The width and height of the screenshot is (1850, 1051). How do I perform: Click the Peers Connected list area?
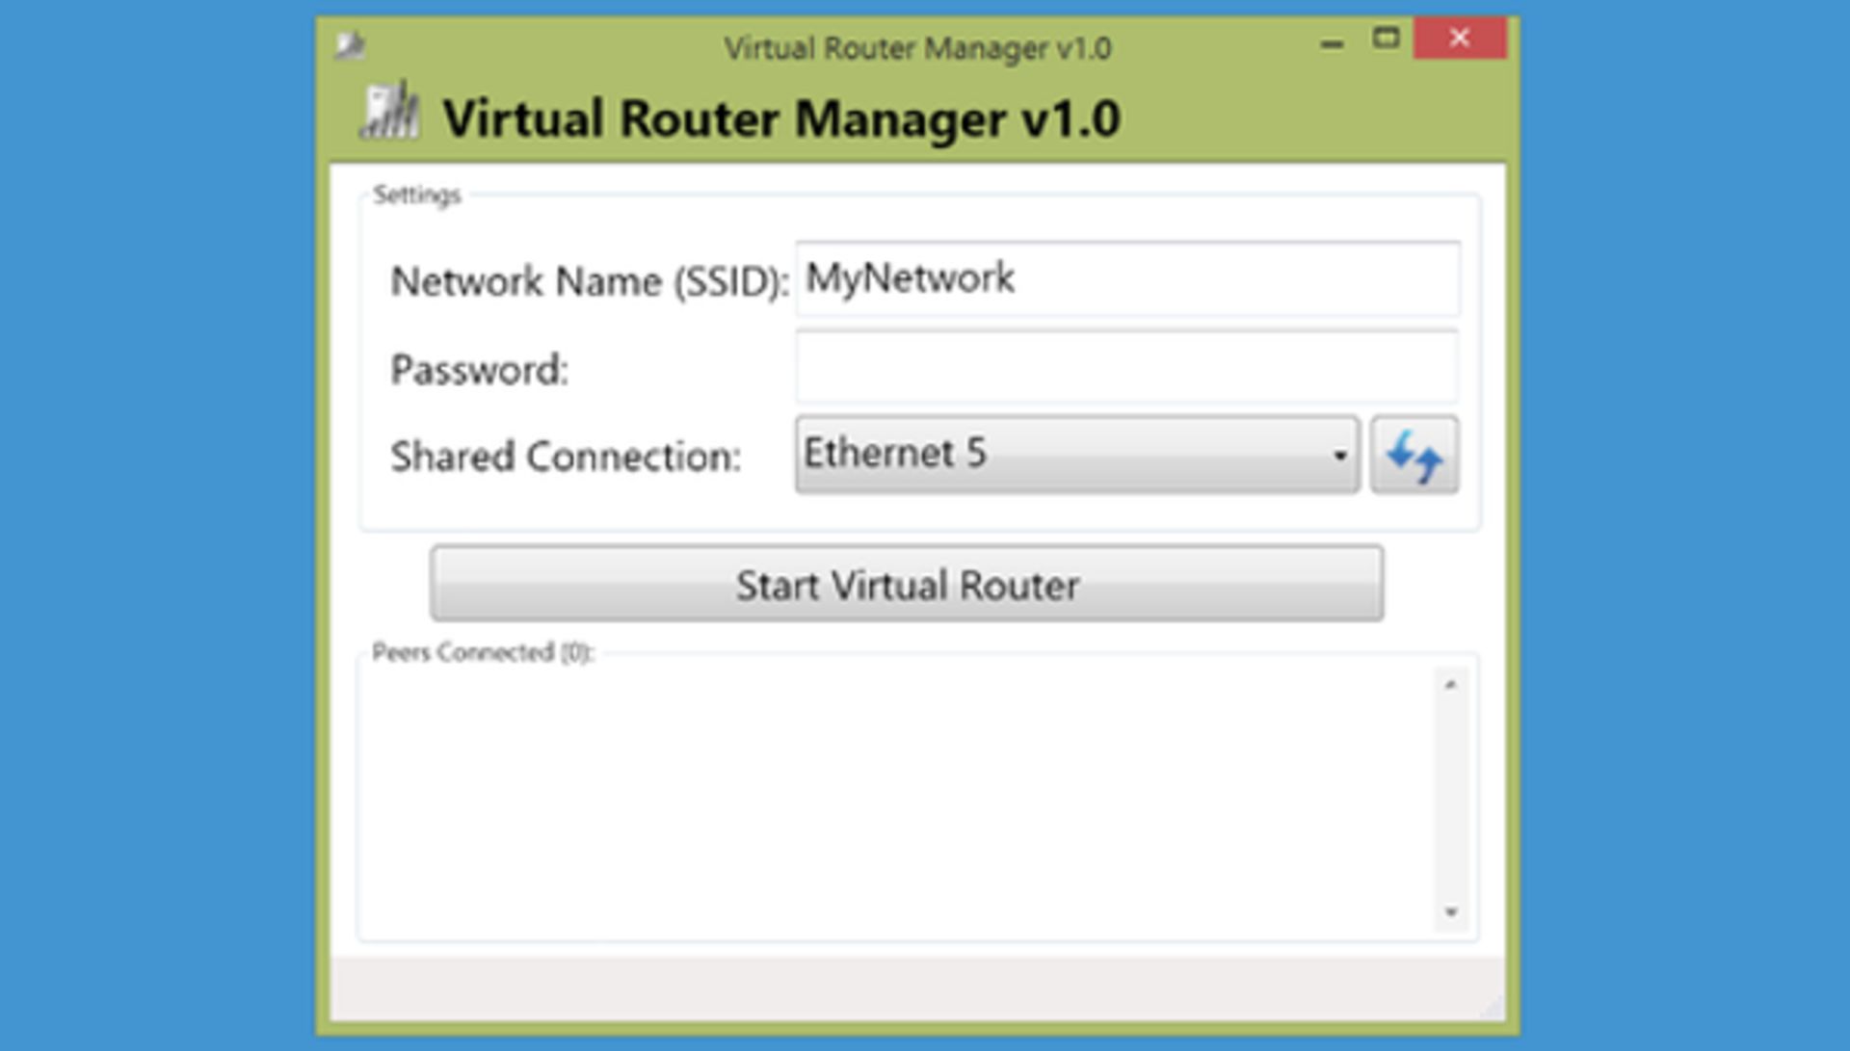896,800
